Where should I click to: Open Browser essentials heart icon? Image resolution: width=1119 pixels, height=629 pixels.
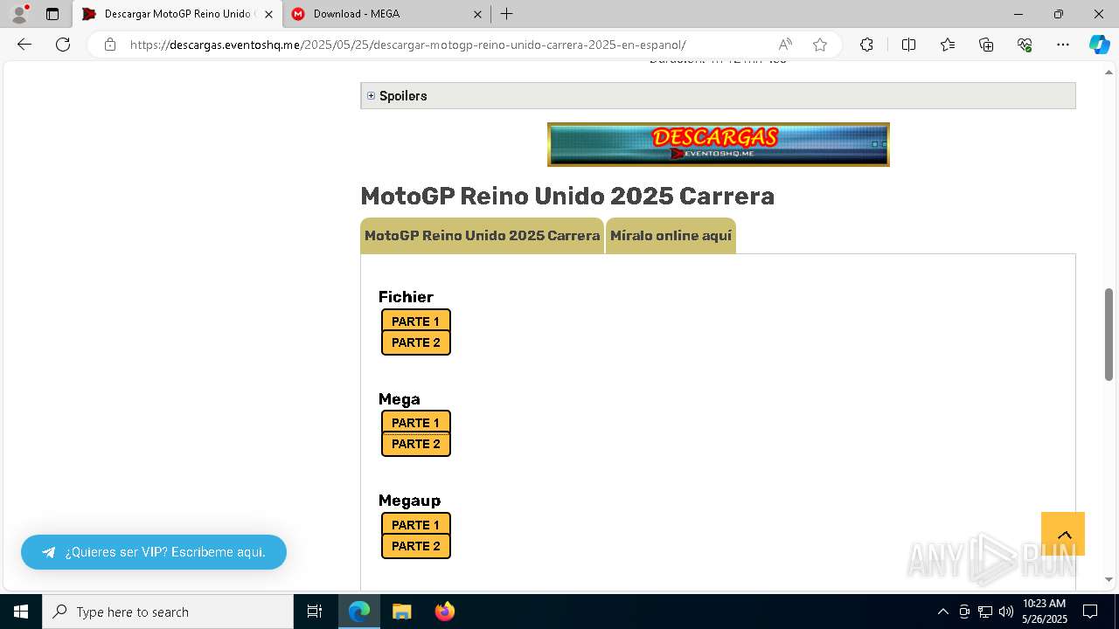point(1025,45)
